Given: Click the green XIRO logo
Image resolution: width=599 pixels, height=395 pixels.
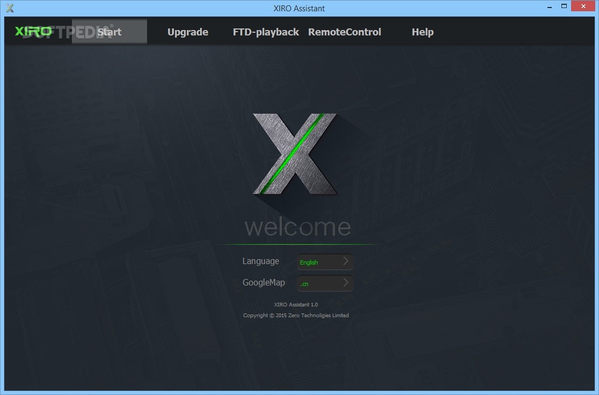Looking at the screenshot, I should tap(33, 31).
